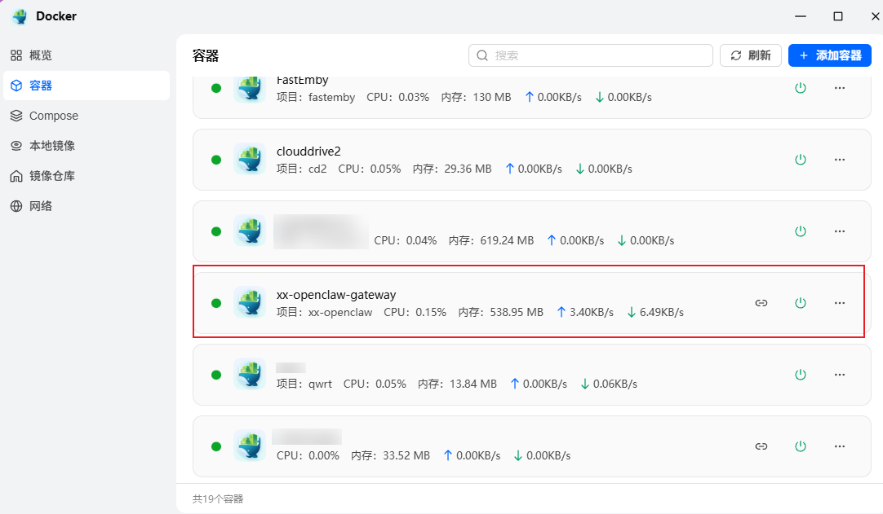The width and height of the screenshot is (883, 514).
Task: Open more options for 619.24 MB container
Action: pyautogui.click(x=840, y=231)
